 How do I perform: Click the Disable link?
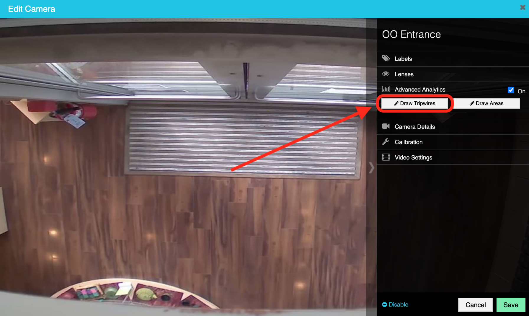point(395,304)
